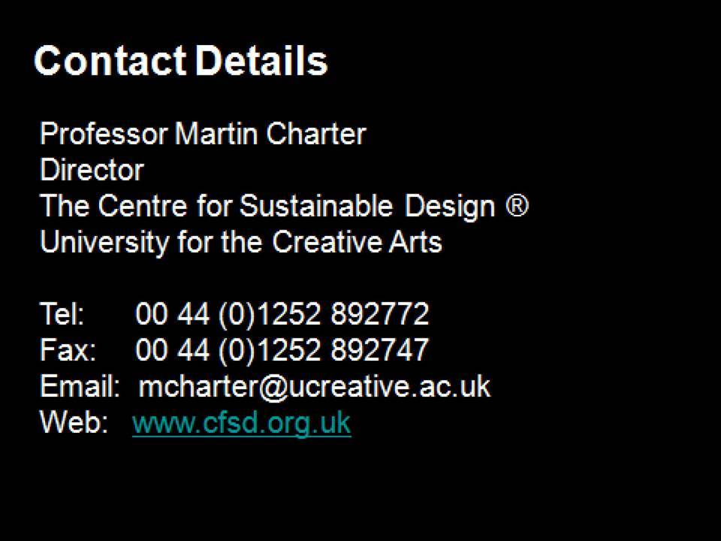Select University for the Creative Arts line
The image size is (721, 541).
point(241,241)
